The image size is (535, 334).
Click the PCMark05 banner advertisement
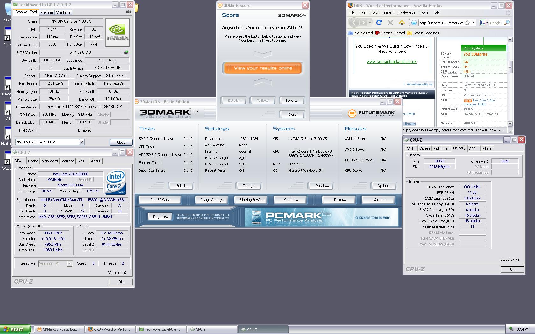coord(321,218)
